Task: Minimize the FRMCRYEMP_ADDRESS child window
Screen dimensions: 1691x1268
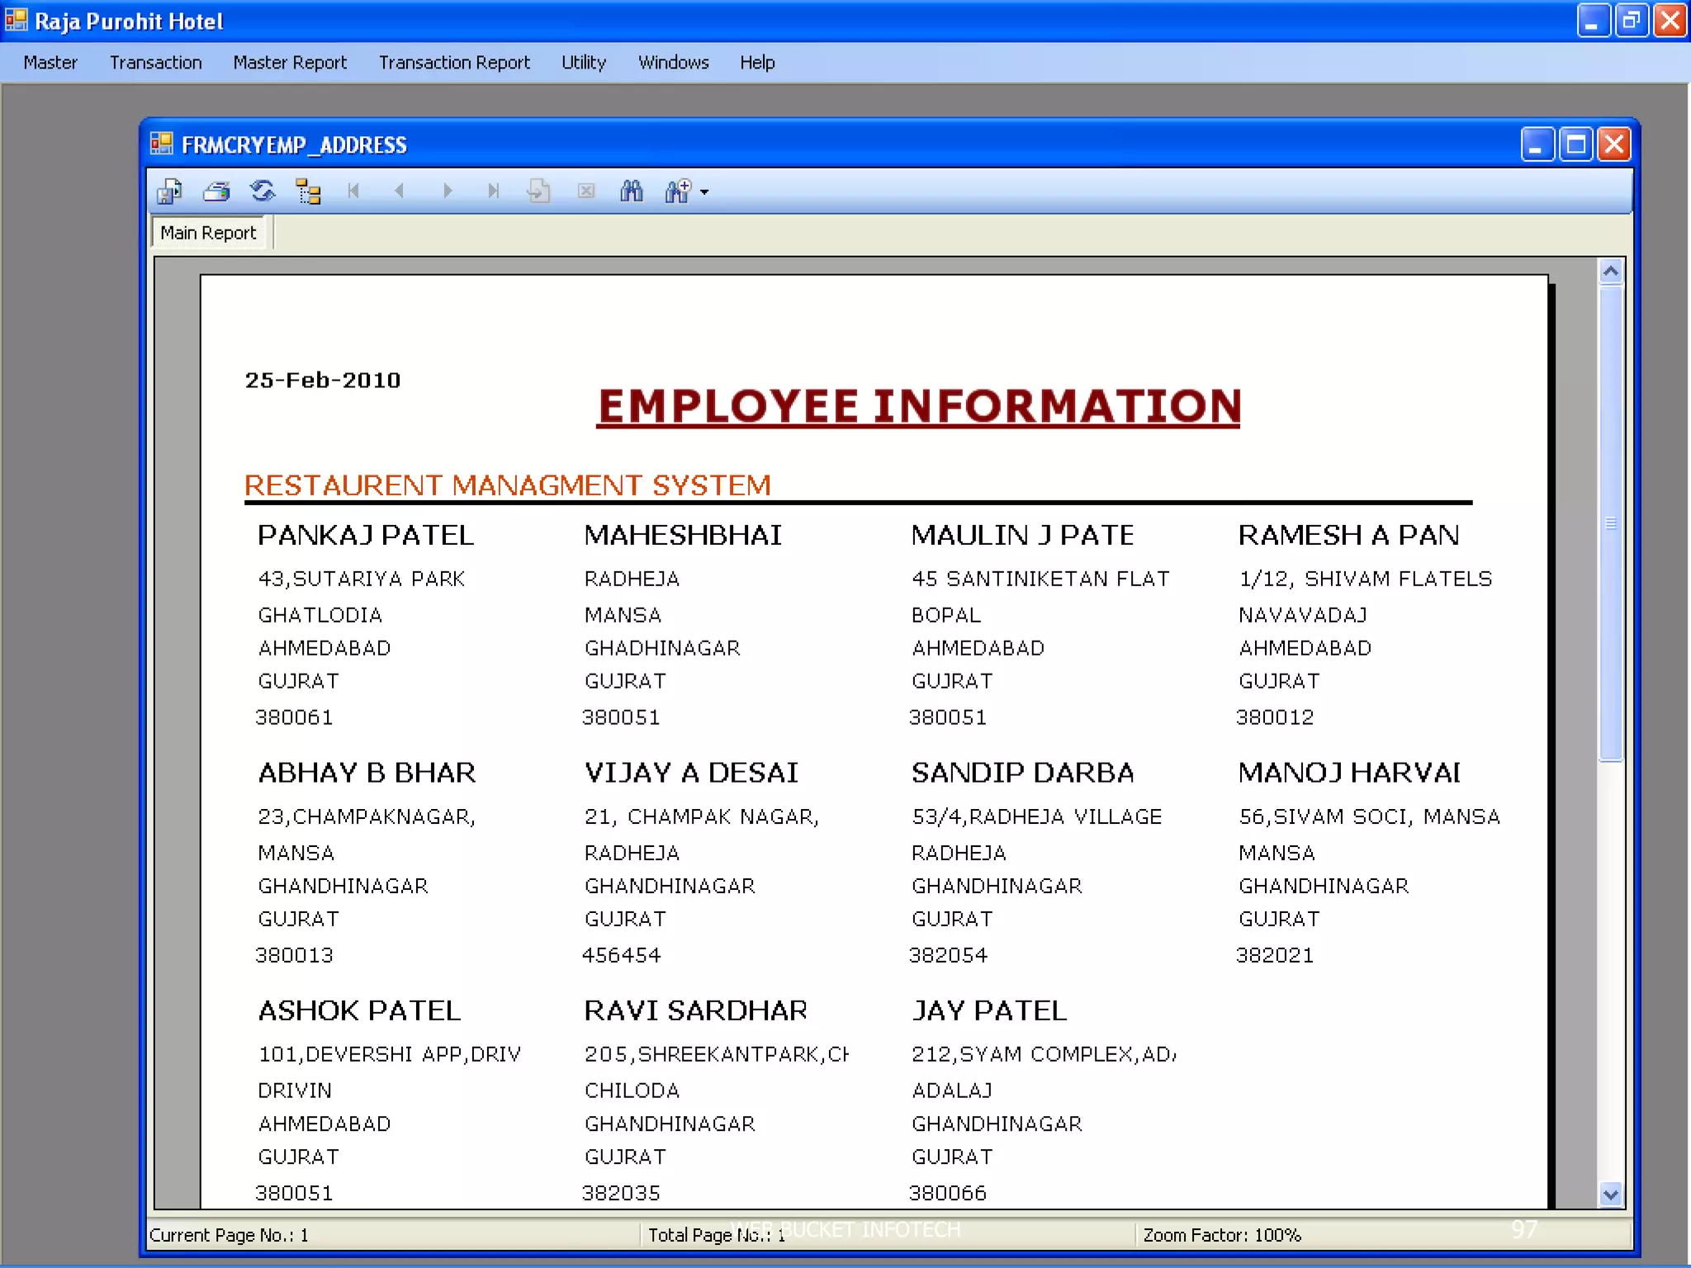Action: pos(1537,144)
